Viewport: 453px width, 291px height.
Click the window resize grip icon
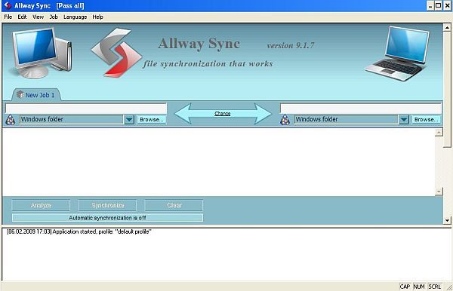point(449,287)
